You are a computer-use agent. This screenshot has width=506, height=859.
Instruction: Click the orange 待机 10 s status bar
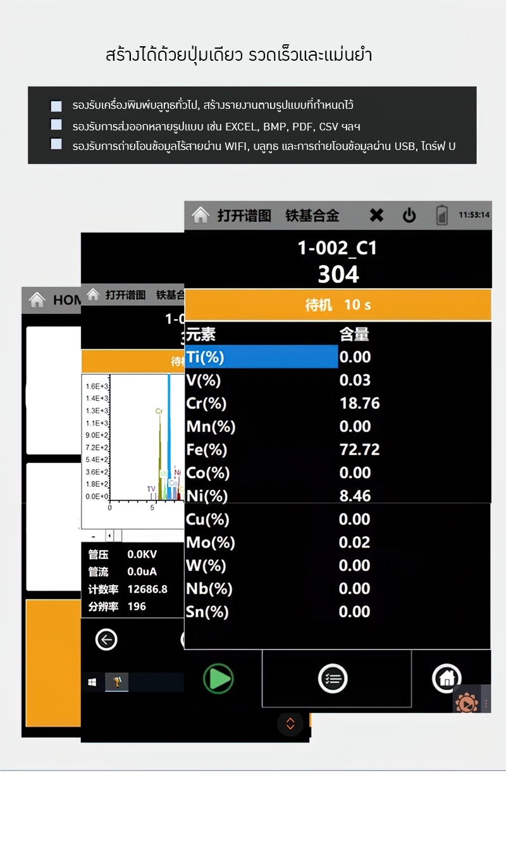tap(338, 305)
